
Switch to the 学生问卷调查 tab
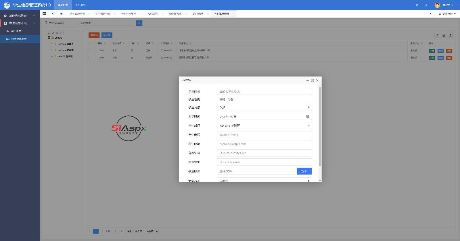pos(129,14)
